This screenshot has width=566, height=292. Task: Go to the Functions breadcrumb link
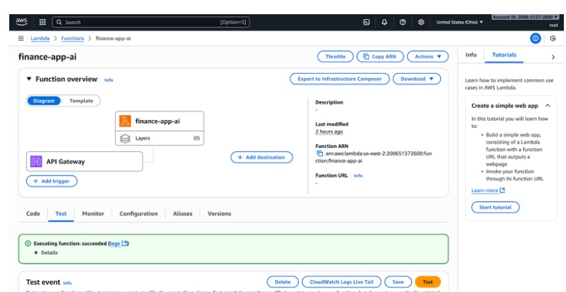coord(73,38)
